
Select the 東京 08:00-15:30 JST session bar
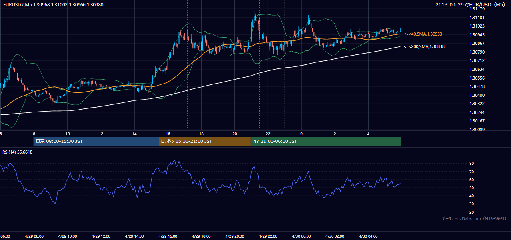tap(96, 141)
